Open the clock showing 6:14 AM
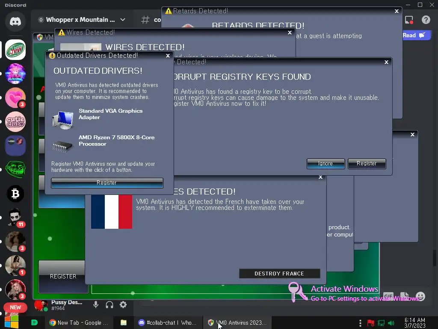Viewport: 438px width, 329px height. [415, 323]
